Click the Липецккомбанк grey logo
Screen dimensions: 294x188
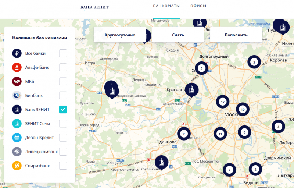point(17,152)
